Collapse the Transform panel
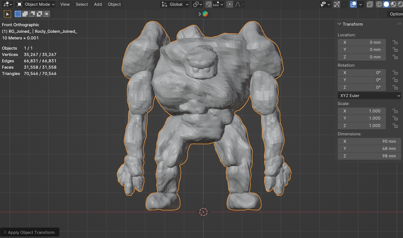This screenshot has width=403, height=238. pyautogui.click(x=340, y=24)
